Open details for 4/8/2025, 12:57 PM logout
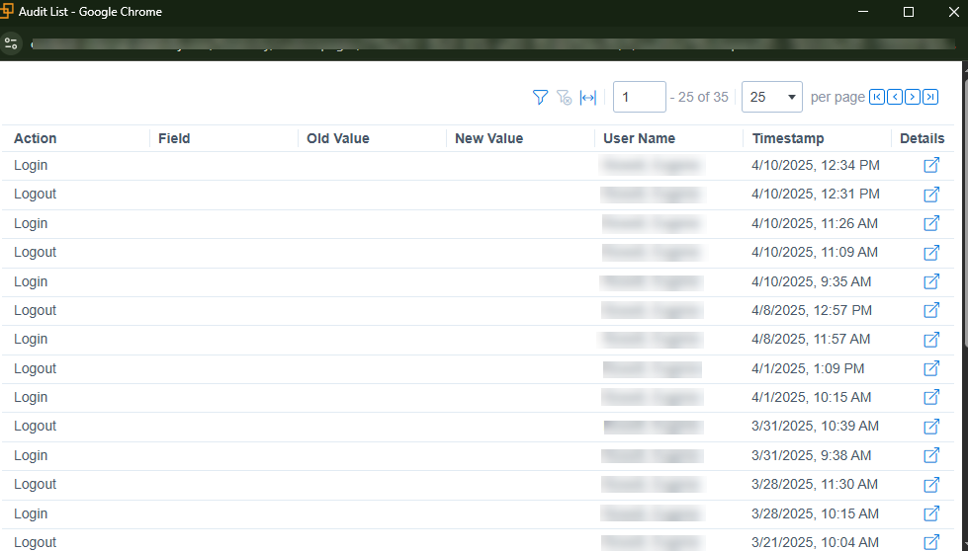 [931, 310]
